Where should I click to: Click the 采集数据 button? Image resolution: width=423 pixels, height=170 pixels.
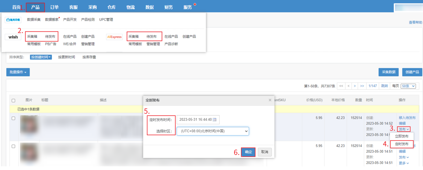[x=388, y=72]
